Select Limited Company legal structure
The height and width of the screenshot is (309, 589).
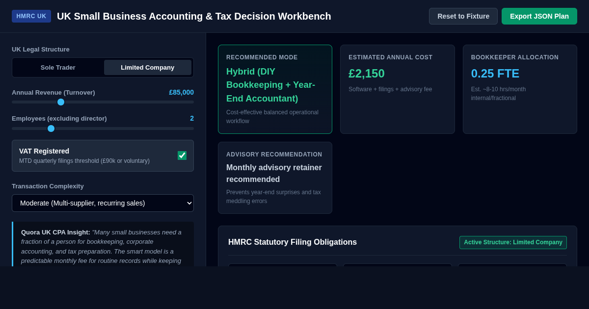[148, 67]
